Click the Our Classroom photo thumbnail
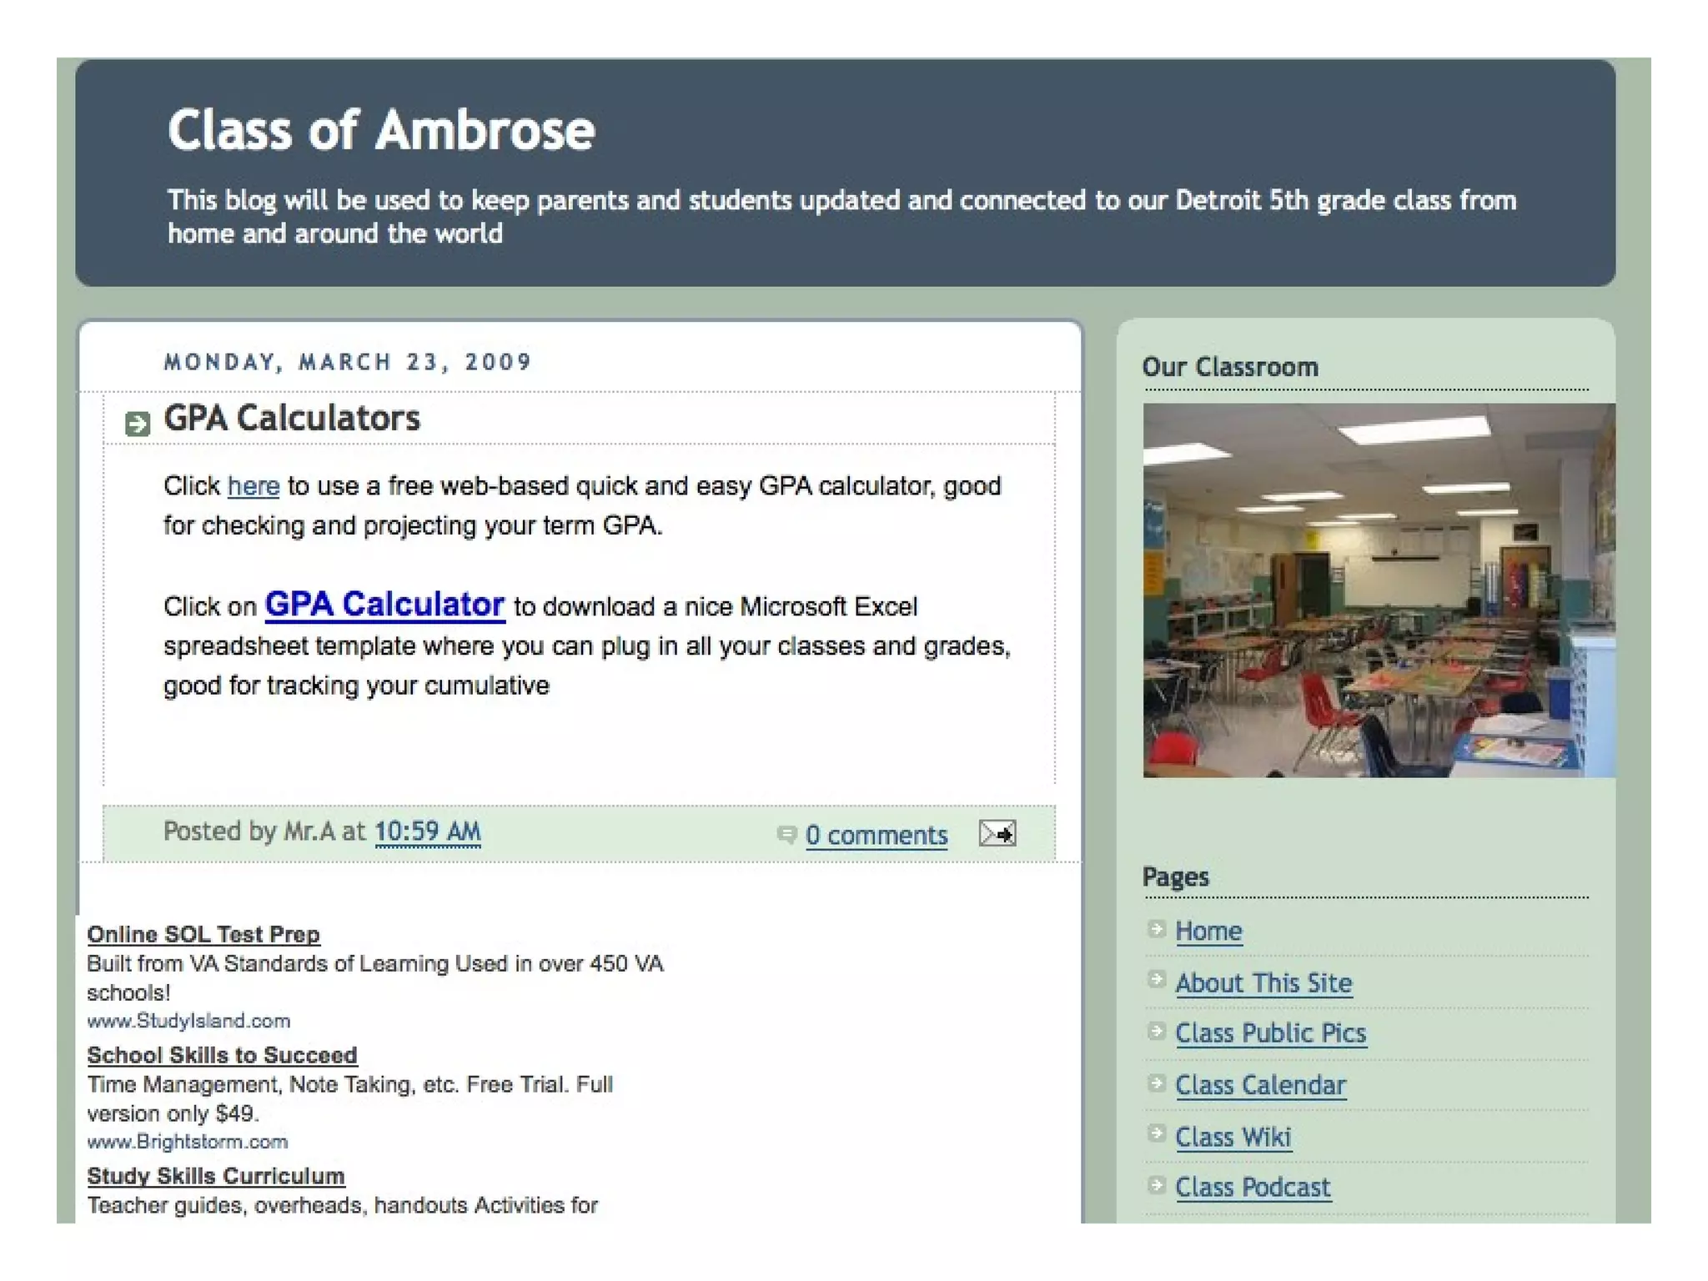Image resolution: width=1708 pixels, height=1281 pixels. (1378, 590)
